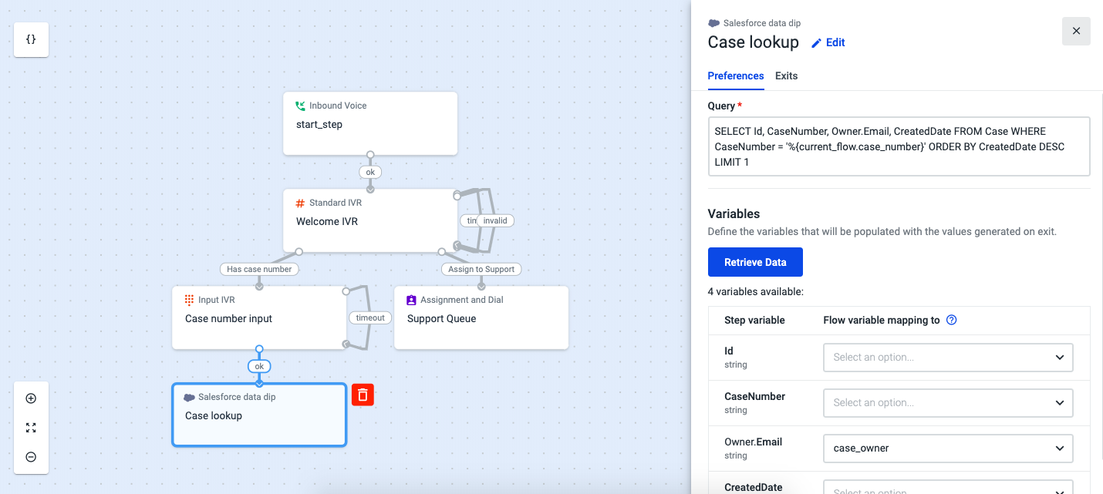
Task: Click the Has case number exit label
Action: pos(259,269)
